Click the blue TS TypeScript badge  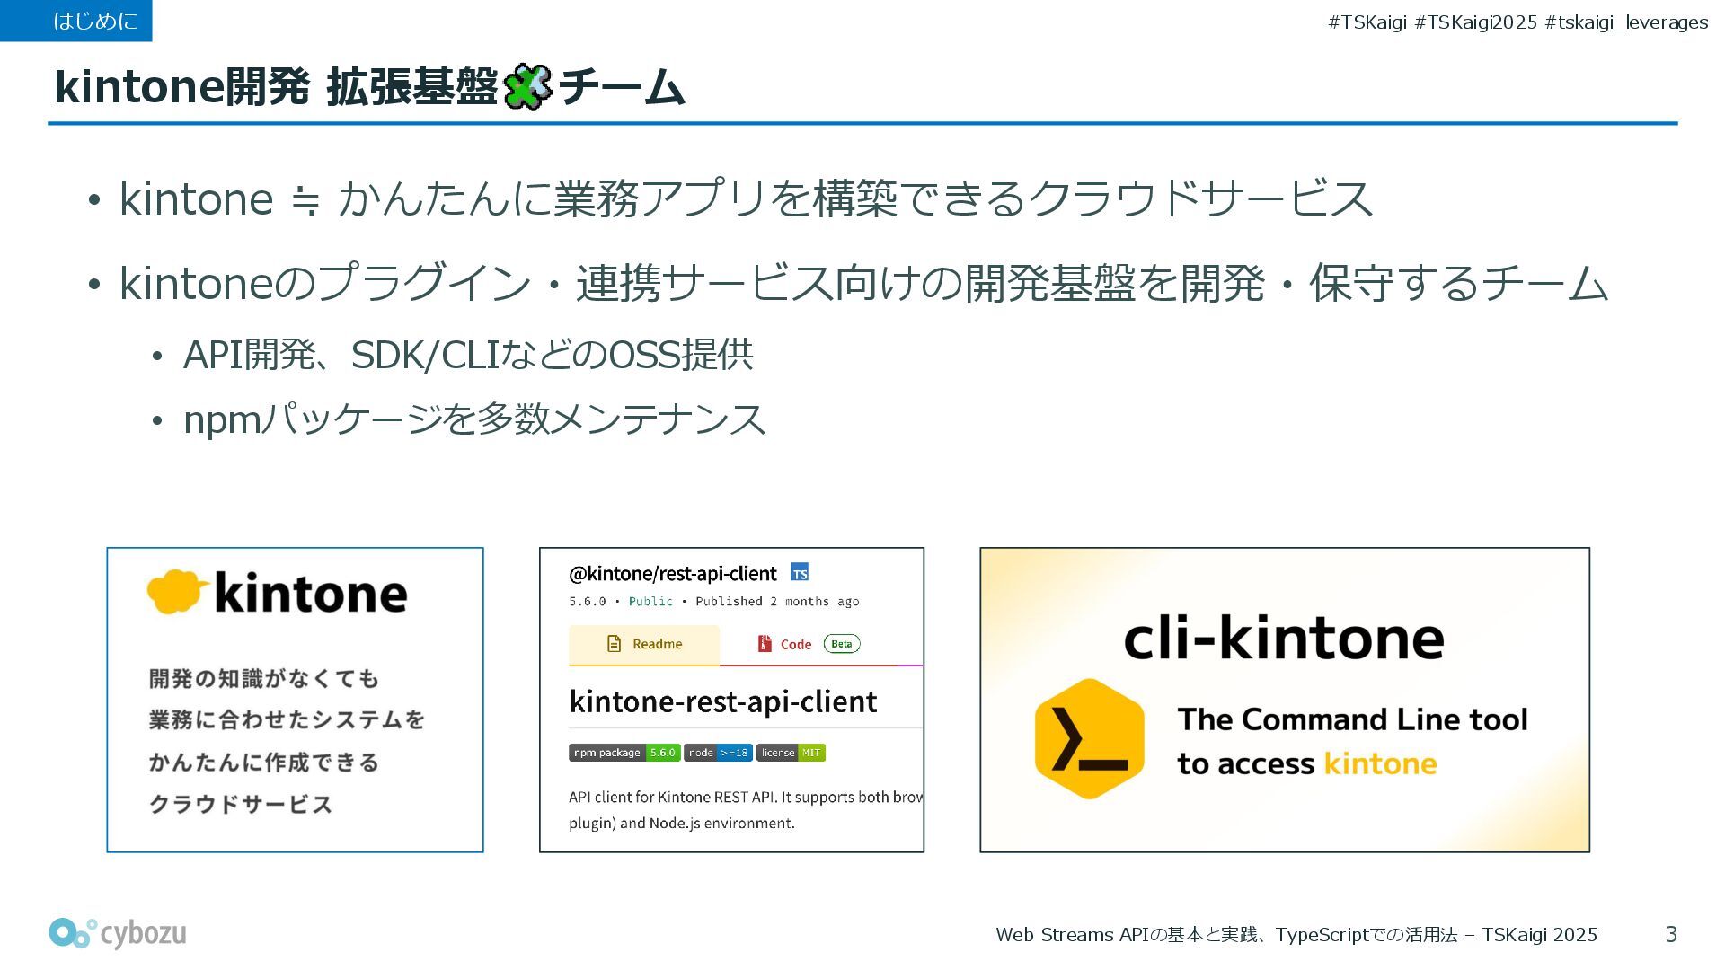pyautogui.click(x=799, y=572)
